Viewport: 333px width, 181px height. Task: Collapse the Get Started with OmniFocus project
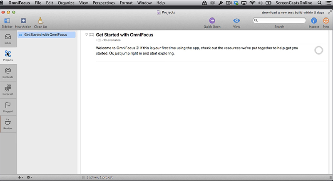pyautogui.click(x=87, y=34)
